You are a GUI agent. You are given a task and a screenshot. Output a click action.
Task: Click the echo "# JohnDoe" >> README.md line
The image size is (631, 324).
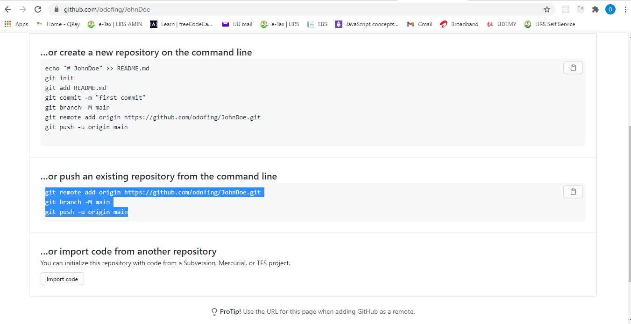pyautogui.click(x=97, y=68)
